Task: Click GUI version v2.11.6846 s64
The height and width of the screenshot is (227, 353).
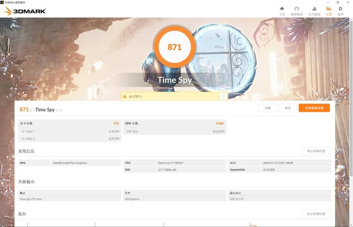Action: click(167, 169)
